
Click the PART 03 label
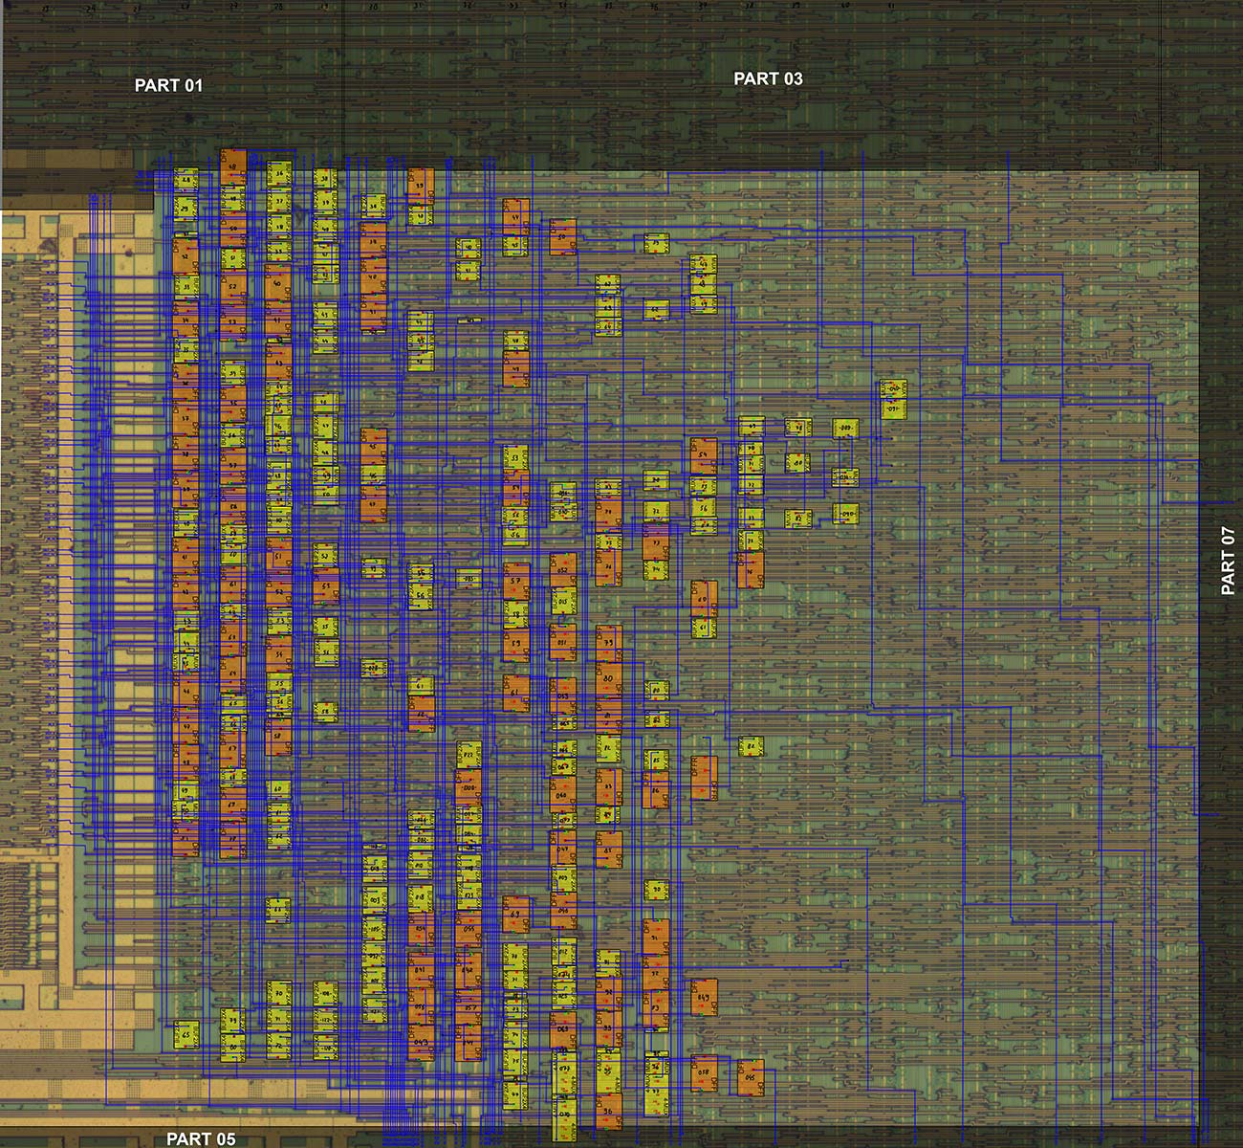(768, 78)
